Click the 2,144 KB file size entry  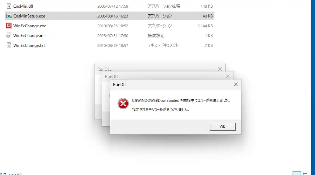(x=205, y=26)
